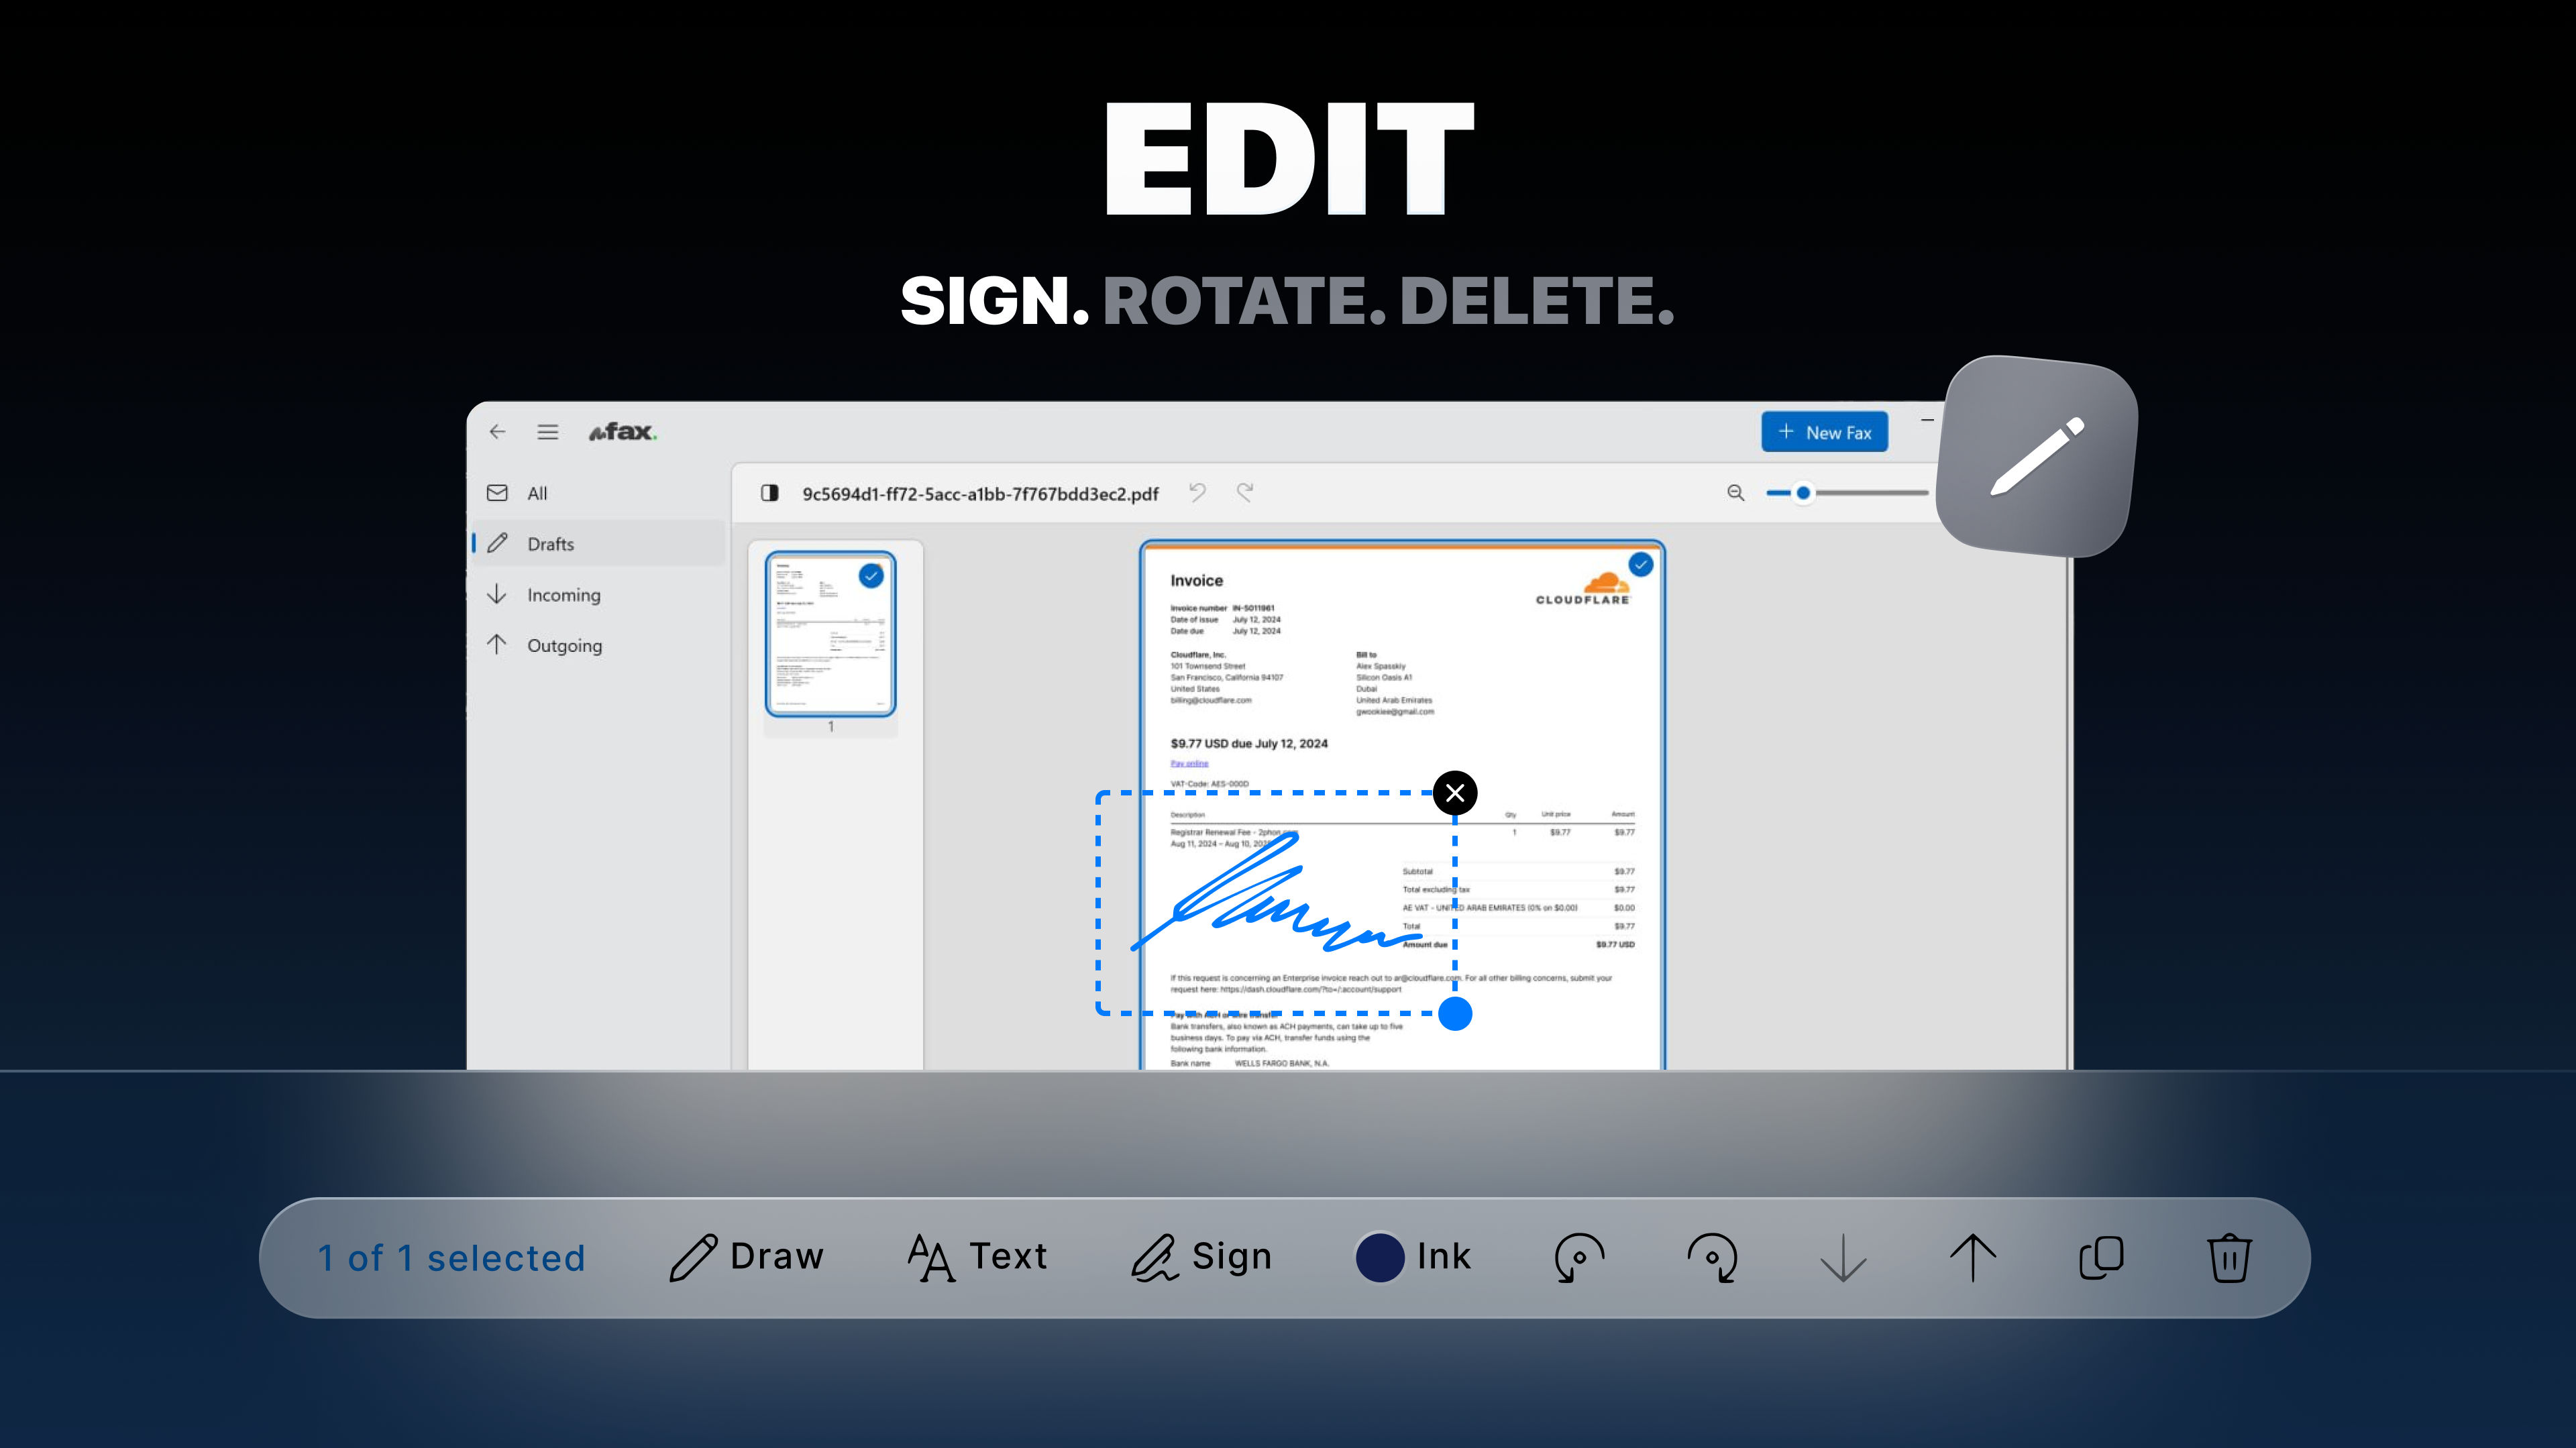Pick the Ink color swatch

pos(1379,1257)
